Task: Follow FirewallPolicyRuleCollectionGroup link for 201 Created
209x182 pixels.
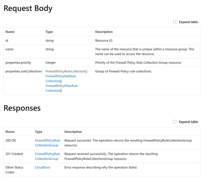Action: tap(47, 156)
